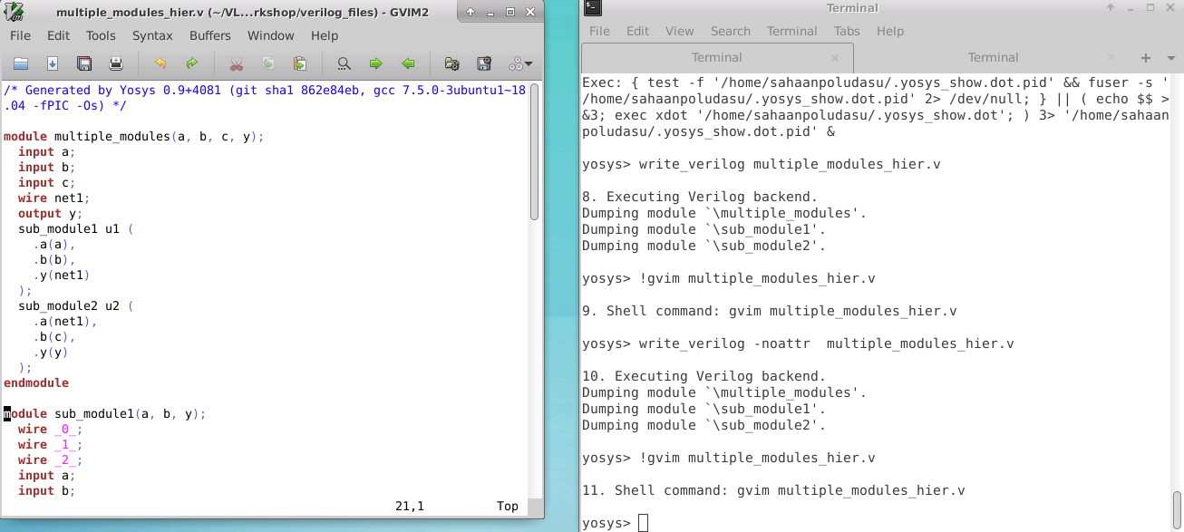Print multiple_modules_hier.v via the printer icon
The image size is (1184, 532).
(117, 63)
